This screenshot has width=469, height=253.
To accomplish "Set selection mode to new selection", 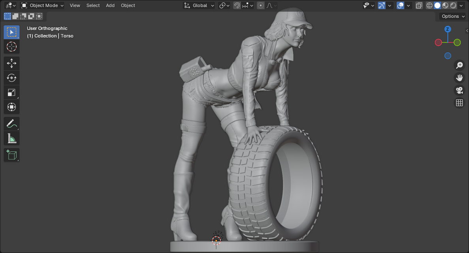I will point(8,16).
